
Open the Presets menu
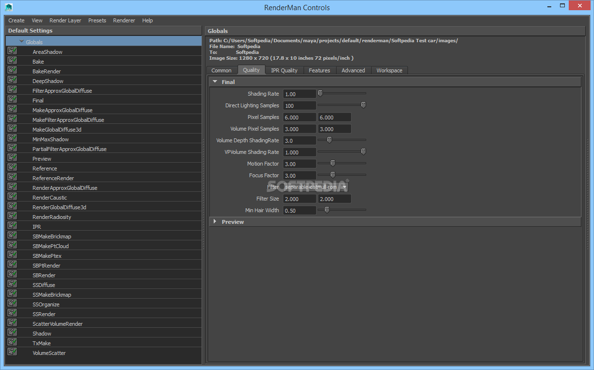[x=97, y=20]
